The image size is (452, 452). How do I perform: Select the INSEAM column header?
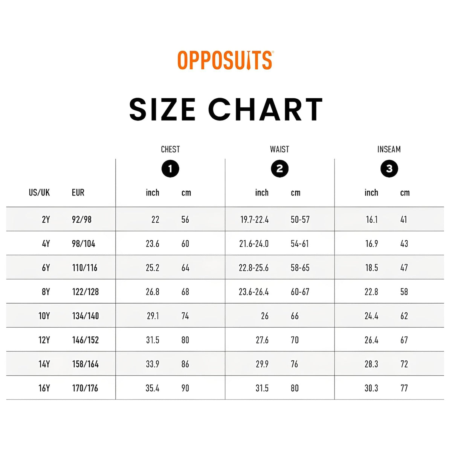tap(389, 150)
